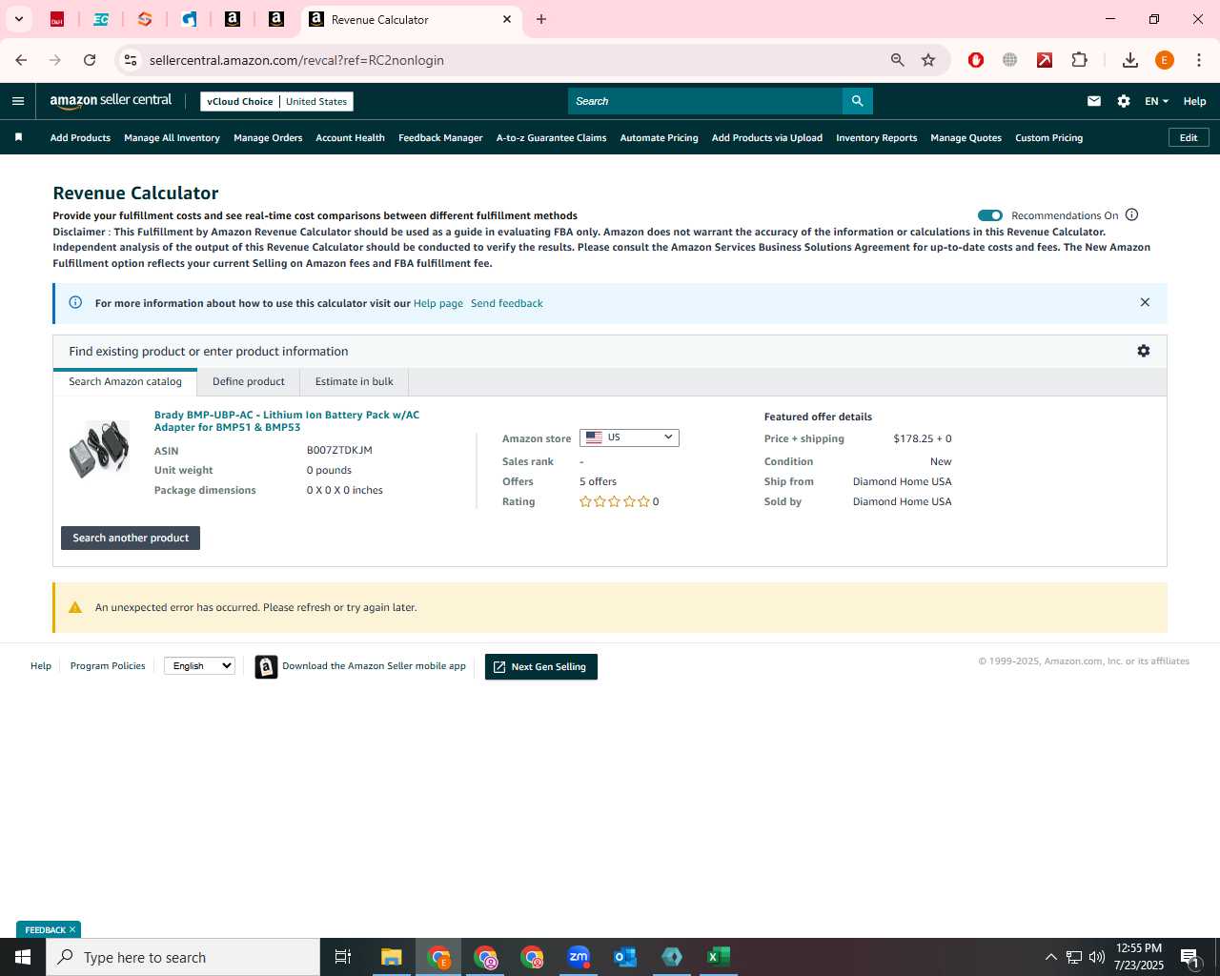The width and height of the screenshot is (1220, 976).
Task: Toggle Recommendations On switch
Action: [x=990, y=215]
